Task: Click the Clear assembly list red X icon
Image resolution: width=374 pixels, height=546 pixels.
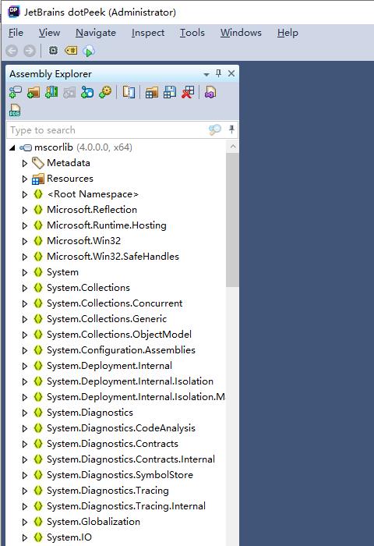Action: tap(188, 92)
